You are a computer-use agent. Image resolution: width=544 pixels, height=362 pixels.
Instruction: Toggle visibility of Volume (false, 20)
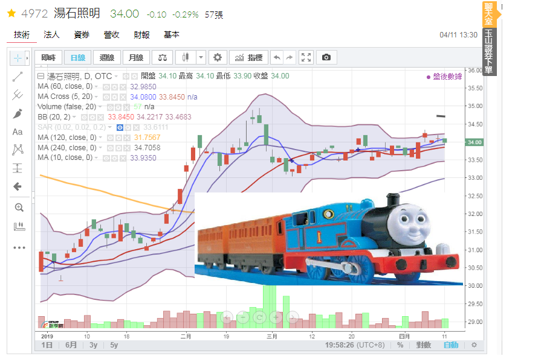coord(111,107)
